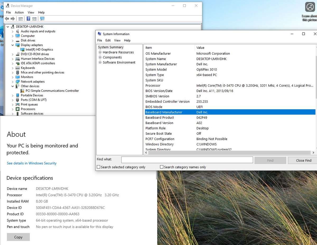Click Scan for hardware changes toolbar icon

coord(42,19)
